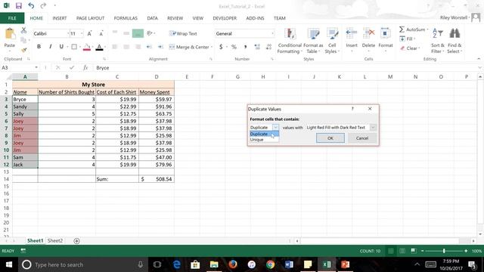This screenshot has height=272, width=484.
Task: Click the zoom in plus button
Action: click(466, 251)
